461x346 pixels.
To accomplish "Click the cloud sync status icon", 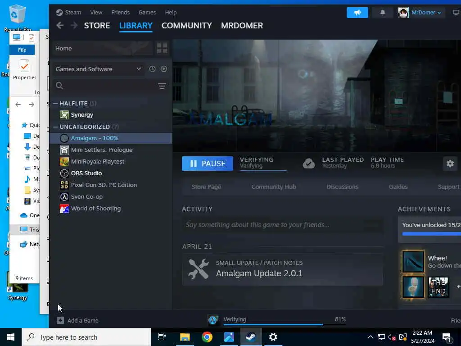I will [309, 163].
